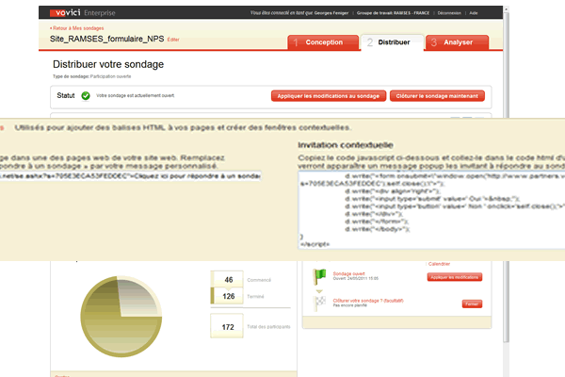Click the 126 Terminé count box
Viewport: 565px width, 377px height.
(227, 296)
